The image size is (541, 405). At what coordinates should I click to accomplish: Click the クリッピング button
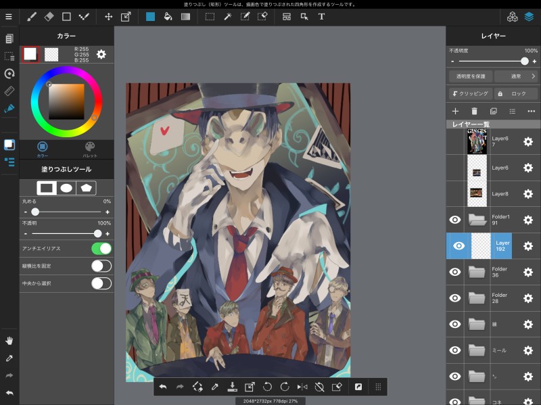471,93
